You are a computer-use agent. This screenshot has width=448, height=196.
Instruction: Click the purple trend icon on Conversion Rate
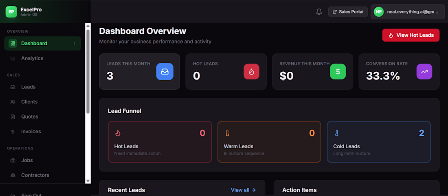pos(424,71)
